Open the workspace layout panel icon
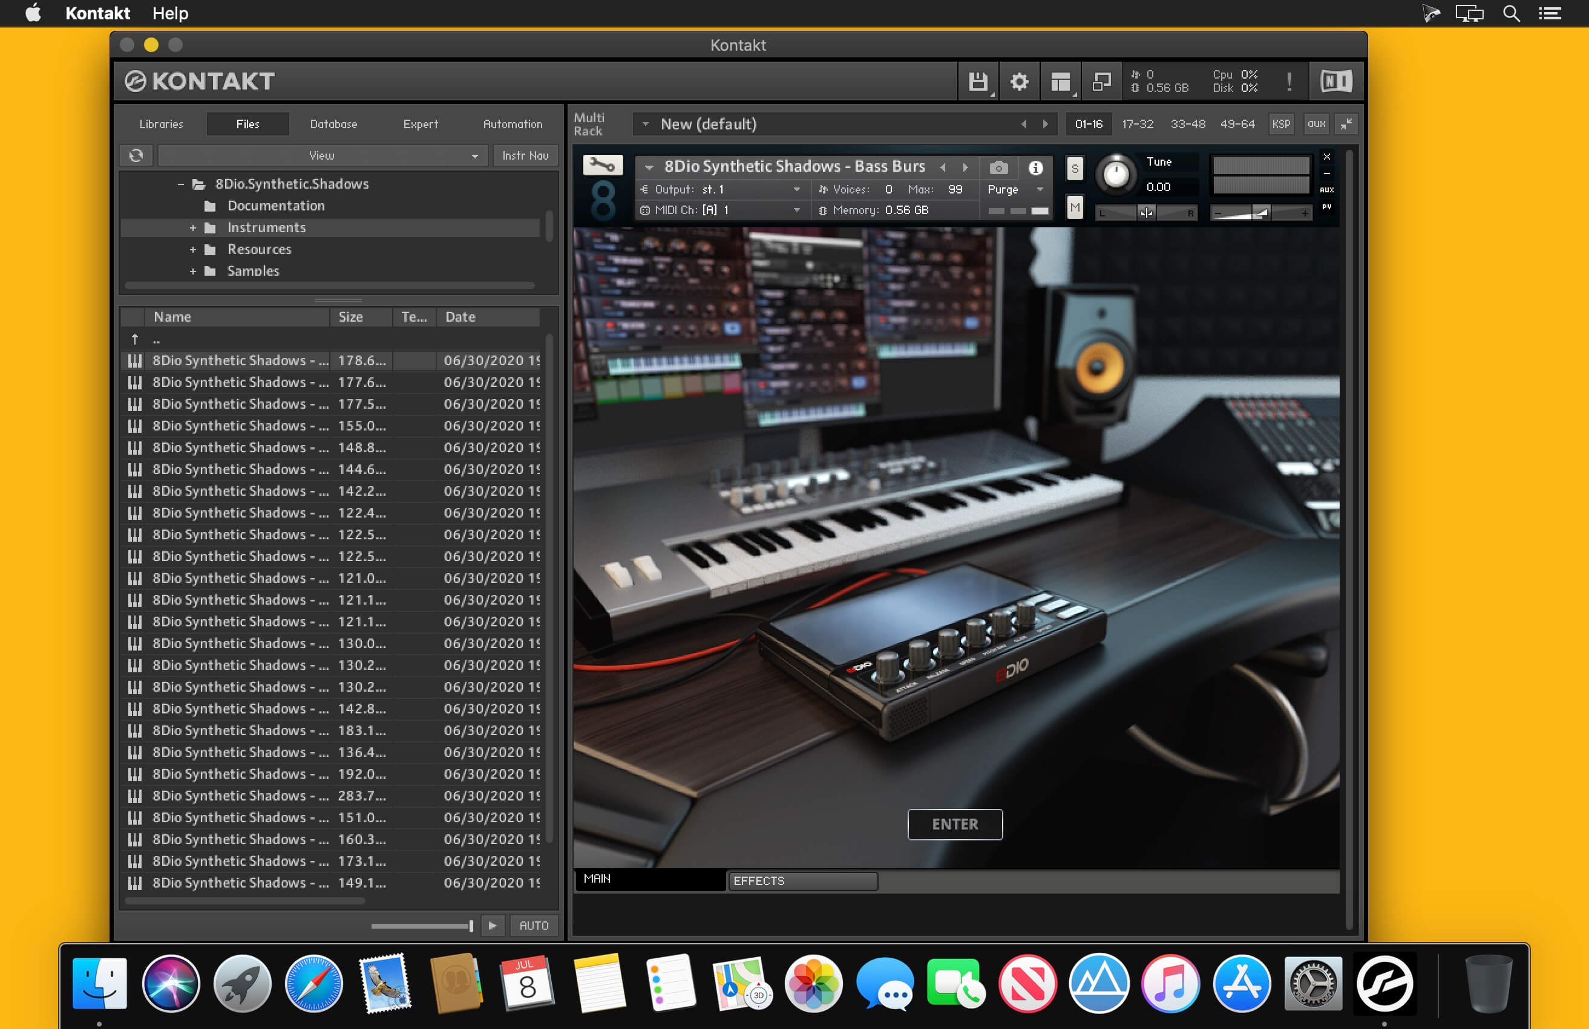Image resolution: width=1589 pixels, height=1029 pixels. tap(1060, 82)
